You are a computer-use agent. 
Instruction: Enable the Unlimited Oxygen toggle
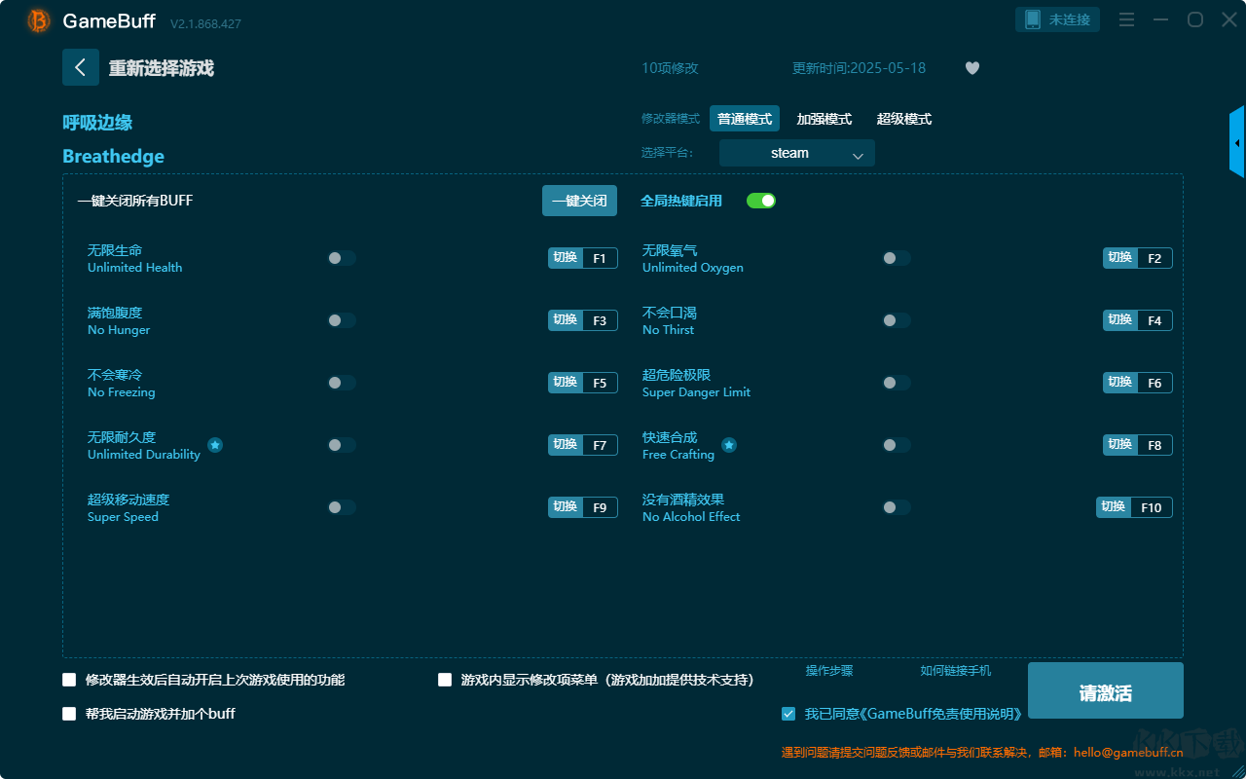tap(897, 258)
